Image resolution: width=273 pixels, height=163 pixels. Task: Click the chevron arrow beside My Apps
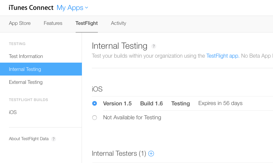tap(87, 8)
